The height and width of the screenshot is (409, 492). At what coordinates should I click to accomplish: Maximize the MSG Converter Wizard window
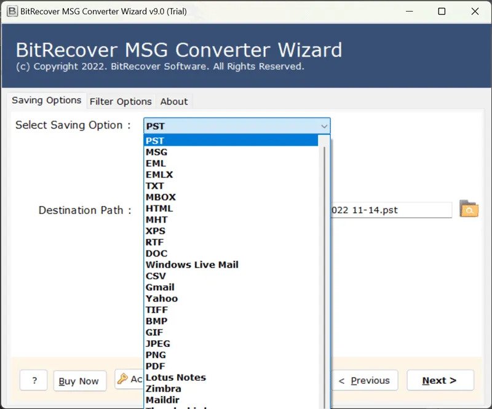coord(442,11)
